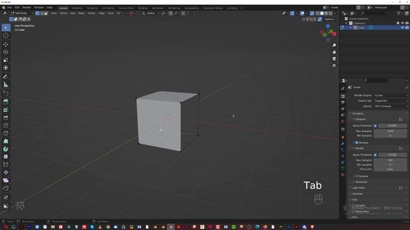Toggle Viewport Noise Threshold checkbox

[375, 126]
